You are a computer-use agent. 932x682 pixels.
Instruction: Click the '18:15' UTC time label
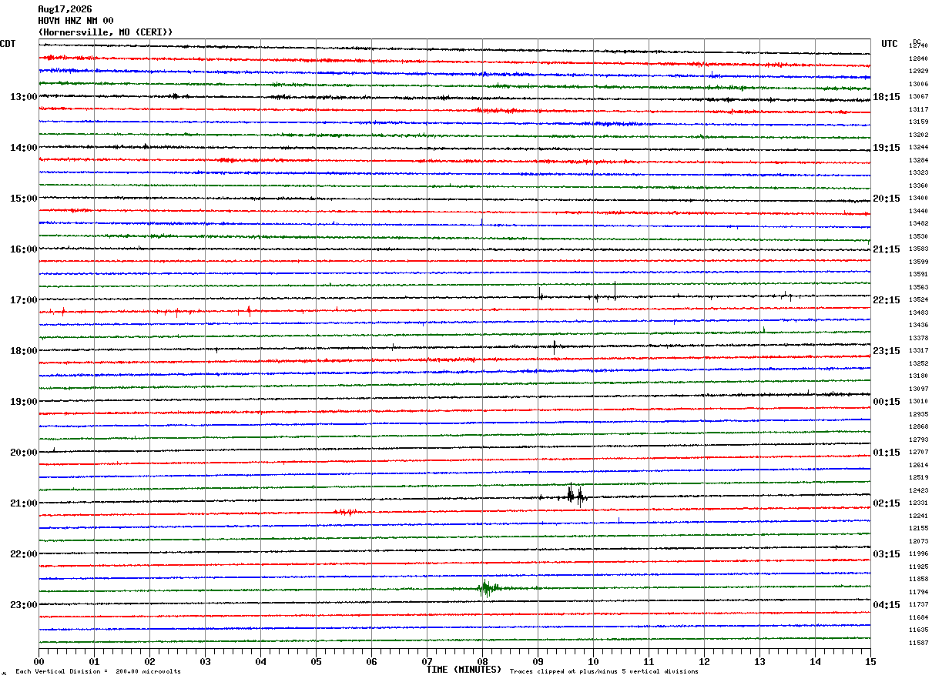point(887,97)
